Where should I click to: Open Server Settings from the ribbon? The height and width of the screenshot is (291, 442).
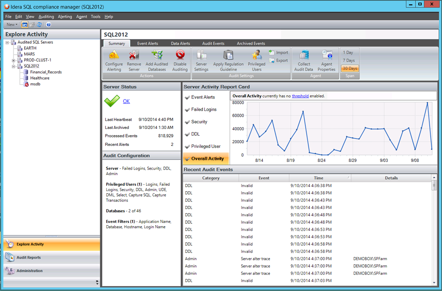[x=201, y=56]
